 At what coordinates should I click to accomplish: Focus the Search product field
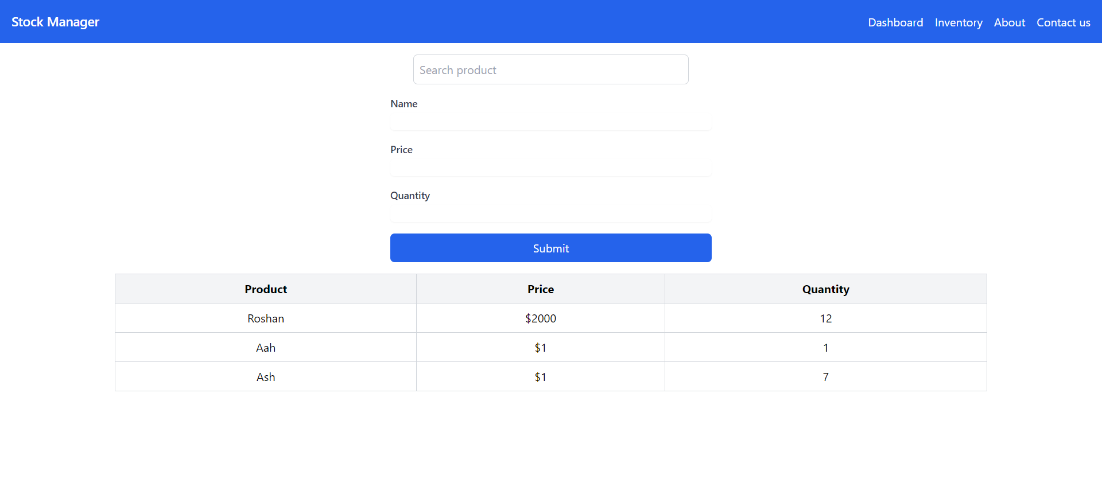(551, 69)
